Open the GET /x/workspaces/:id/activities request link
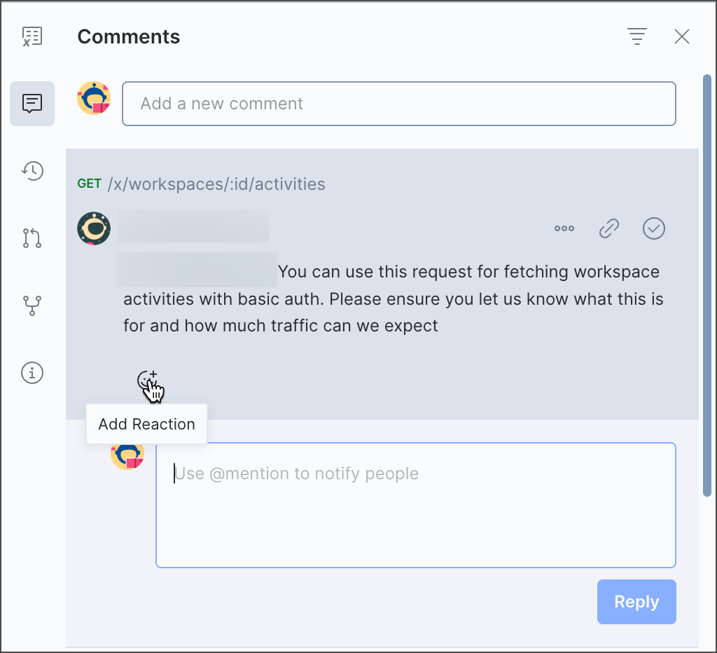This screenshot has width=717, height=653. [x=216, y=184]
